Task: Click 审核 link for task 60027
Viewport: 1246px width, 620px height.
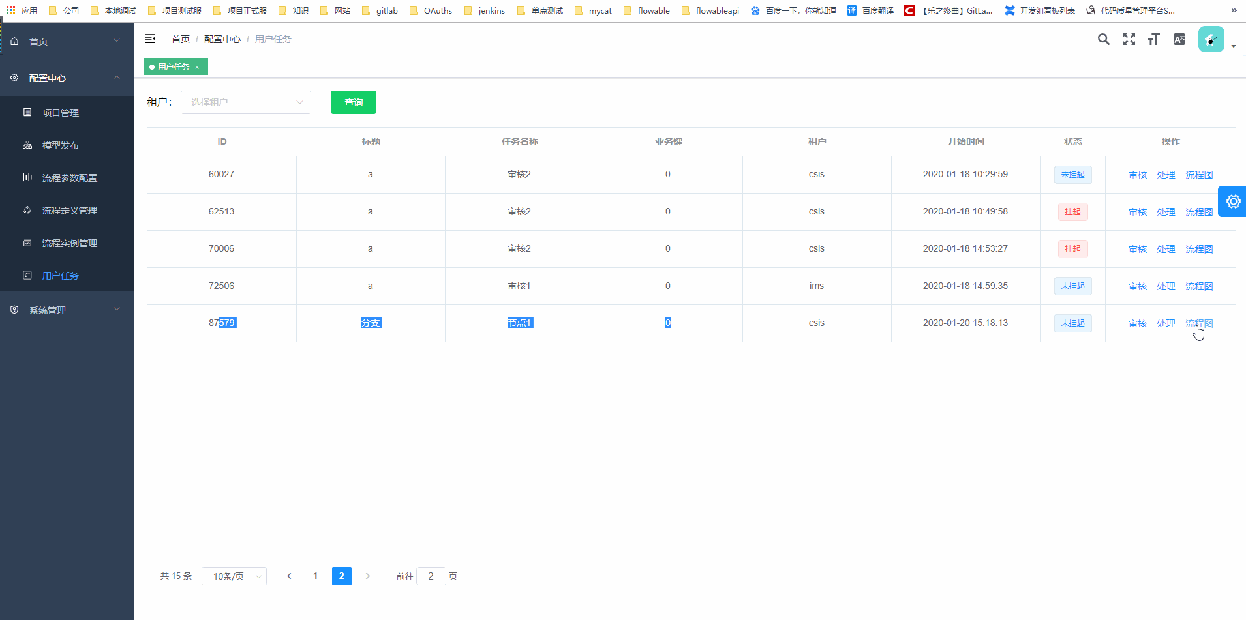Action: 1137,175
